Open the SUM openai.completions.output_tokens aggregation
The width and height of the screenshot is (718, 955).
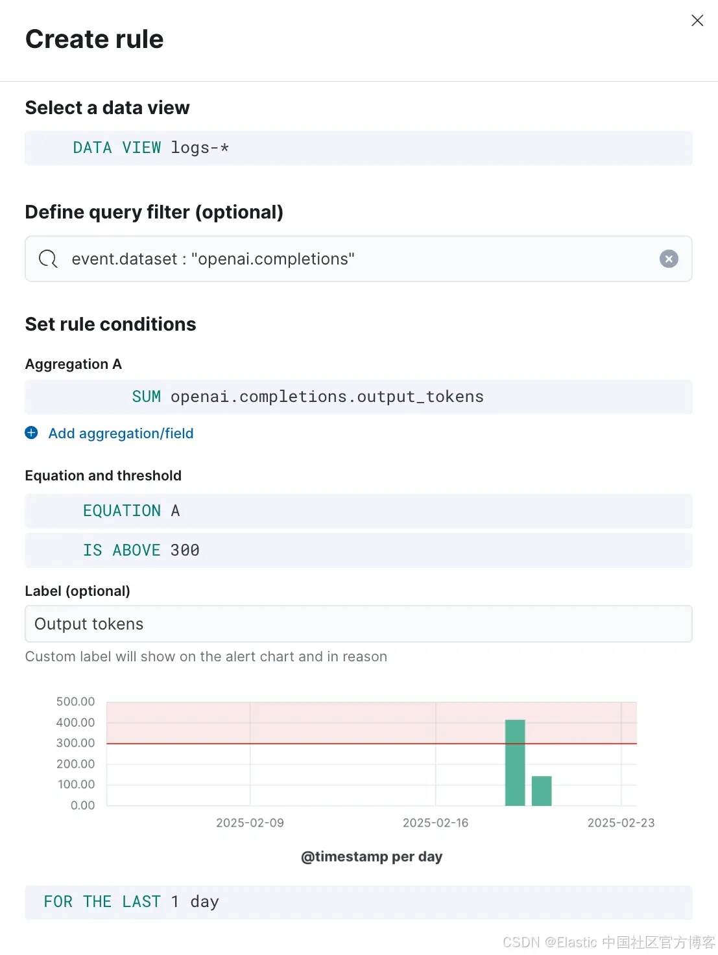[x=359, y=397]
